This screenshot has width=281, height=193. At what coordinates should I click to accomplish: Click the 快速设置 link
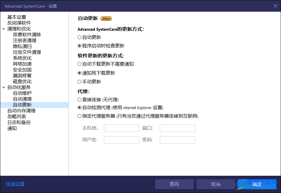15,184
